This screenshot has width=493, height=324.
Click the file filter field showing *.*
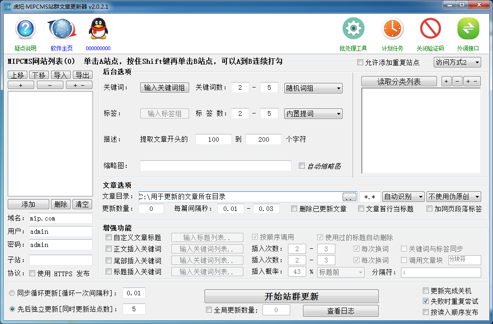pos(370,197)
